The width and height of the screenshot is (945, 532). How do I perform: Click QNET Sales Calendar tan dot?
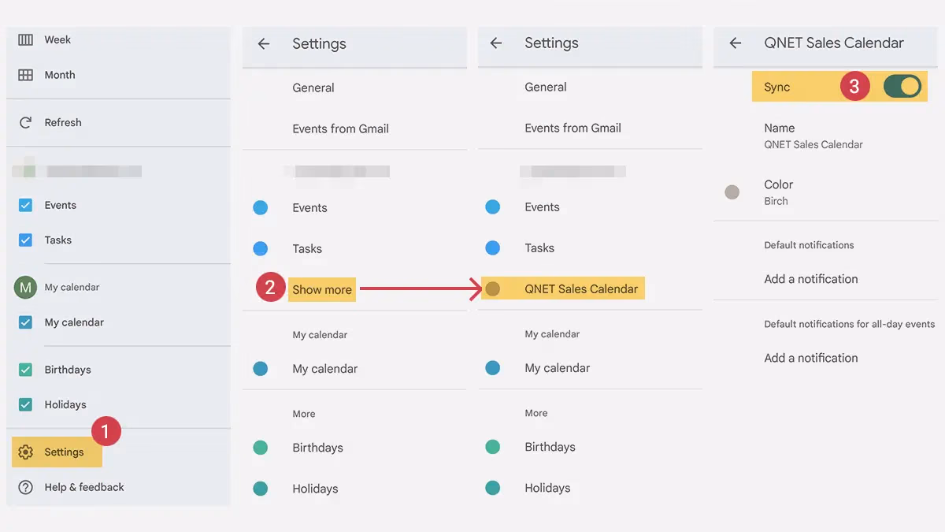pos(493,289)
